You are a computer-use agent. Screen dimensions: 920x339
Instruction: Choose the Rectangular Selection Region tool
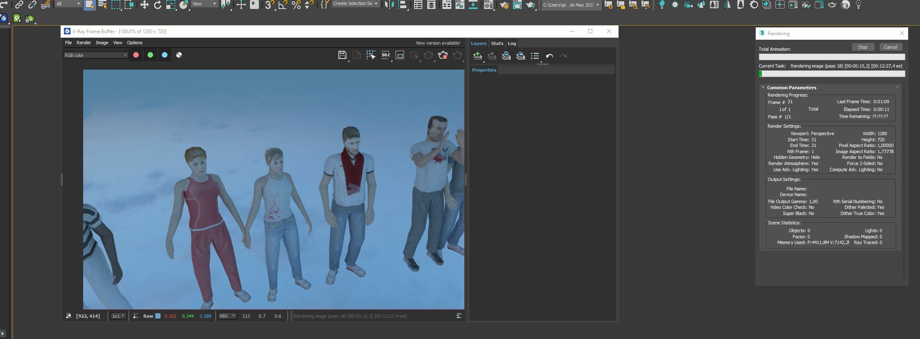tap(116, 5)
